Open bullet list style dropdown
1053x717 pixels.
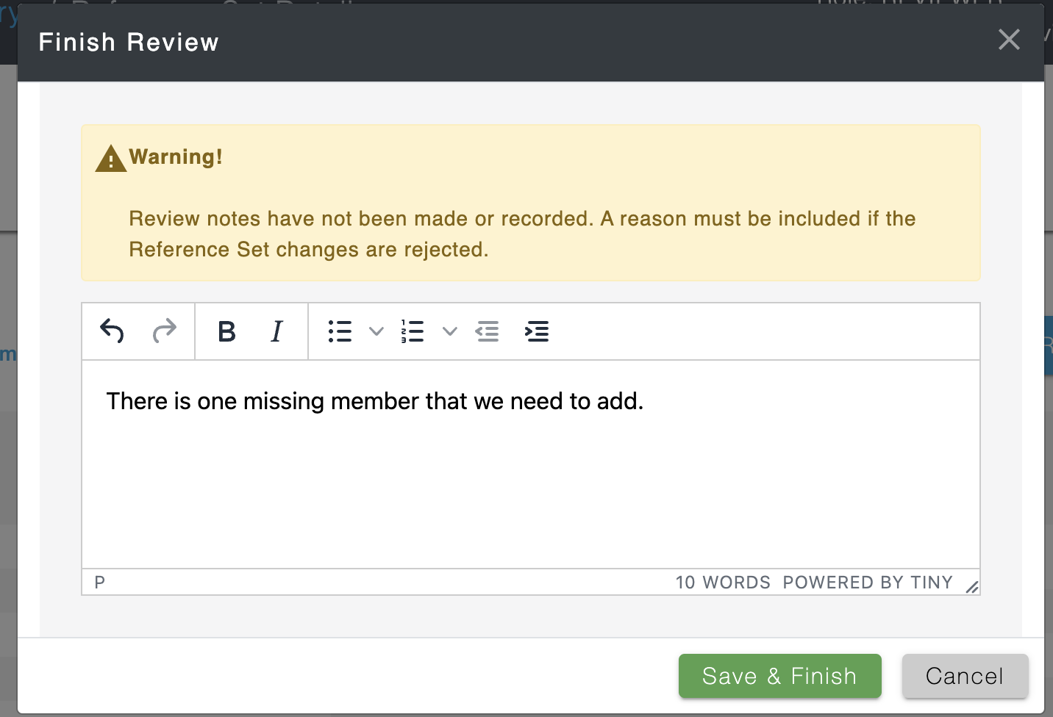376,331
